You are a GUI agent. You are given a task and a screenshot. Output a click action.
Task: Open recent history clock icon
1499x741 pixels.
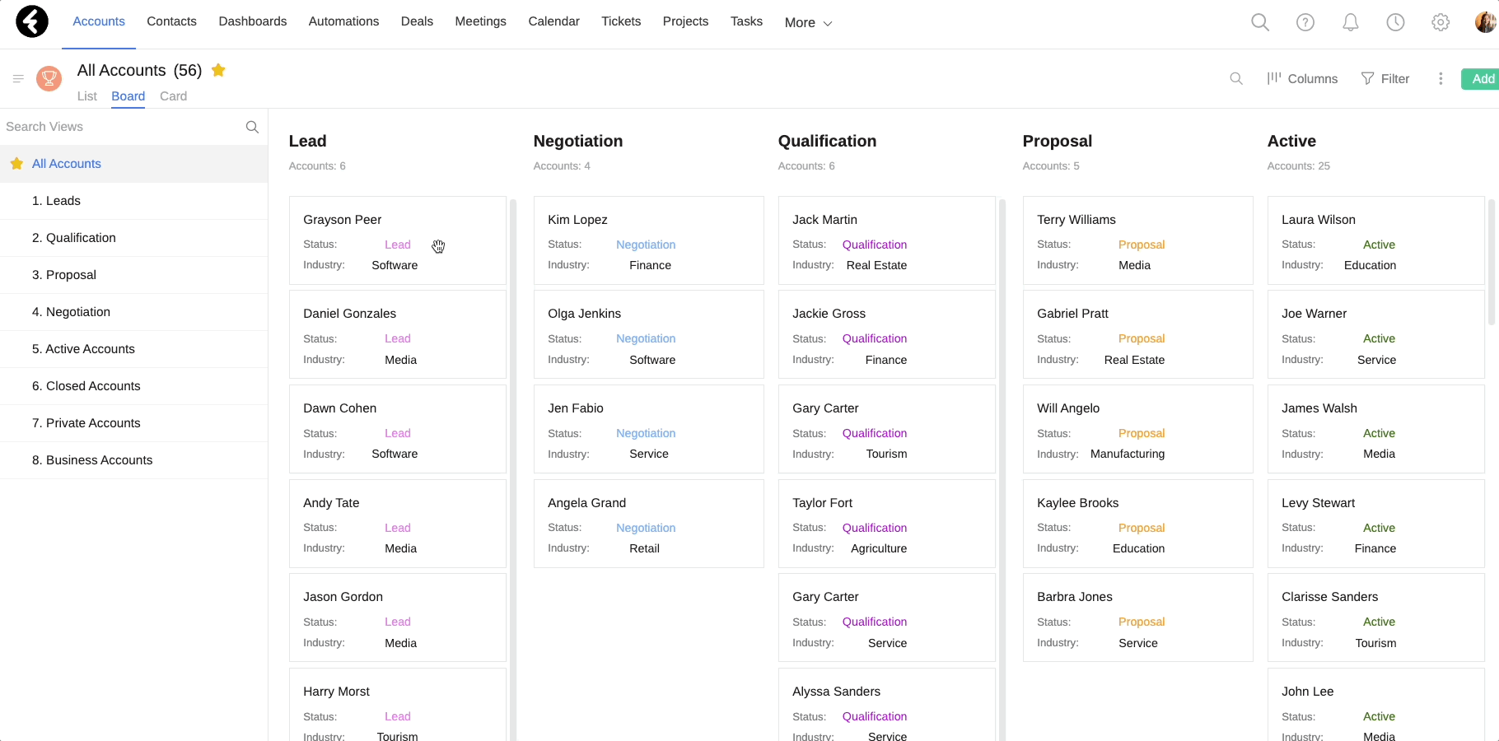point(1395,22)
